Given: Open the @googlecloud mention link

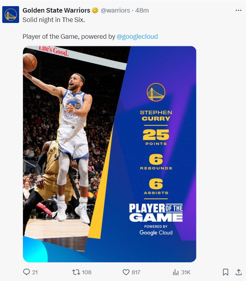Looking at the screenshot, I should (x=137, y=36).
